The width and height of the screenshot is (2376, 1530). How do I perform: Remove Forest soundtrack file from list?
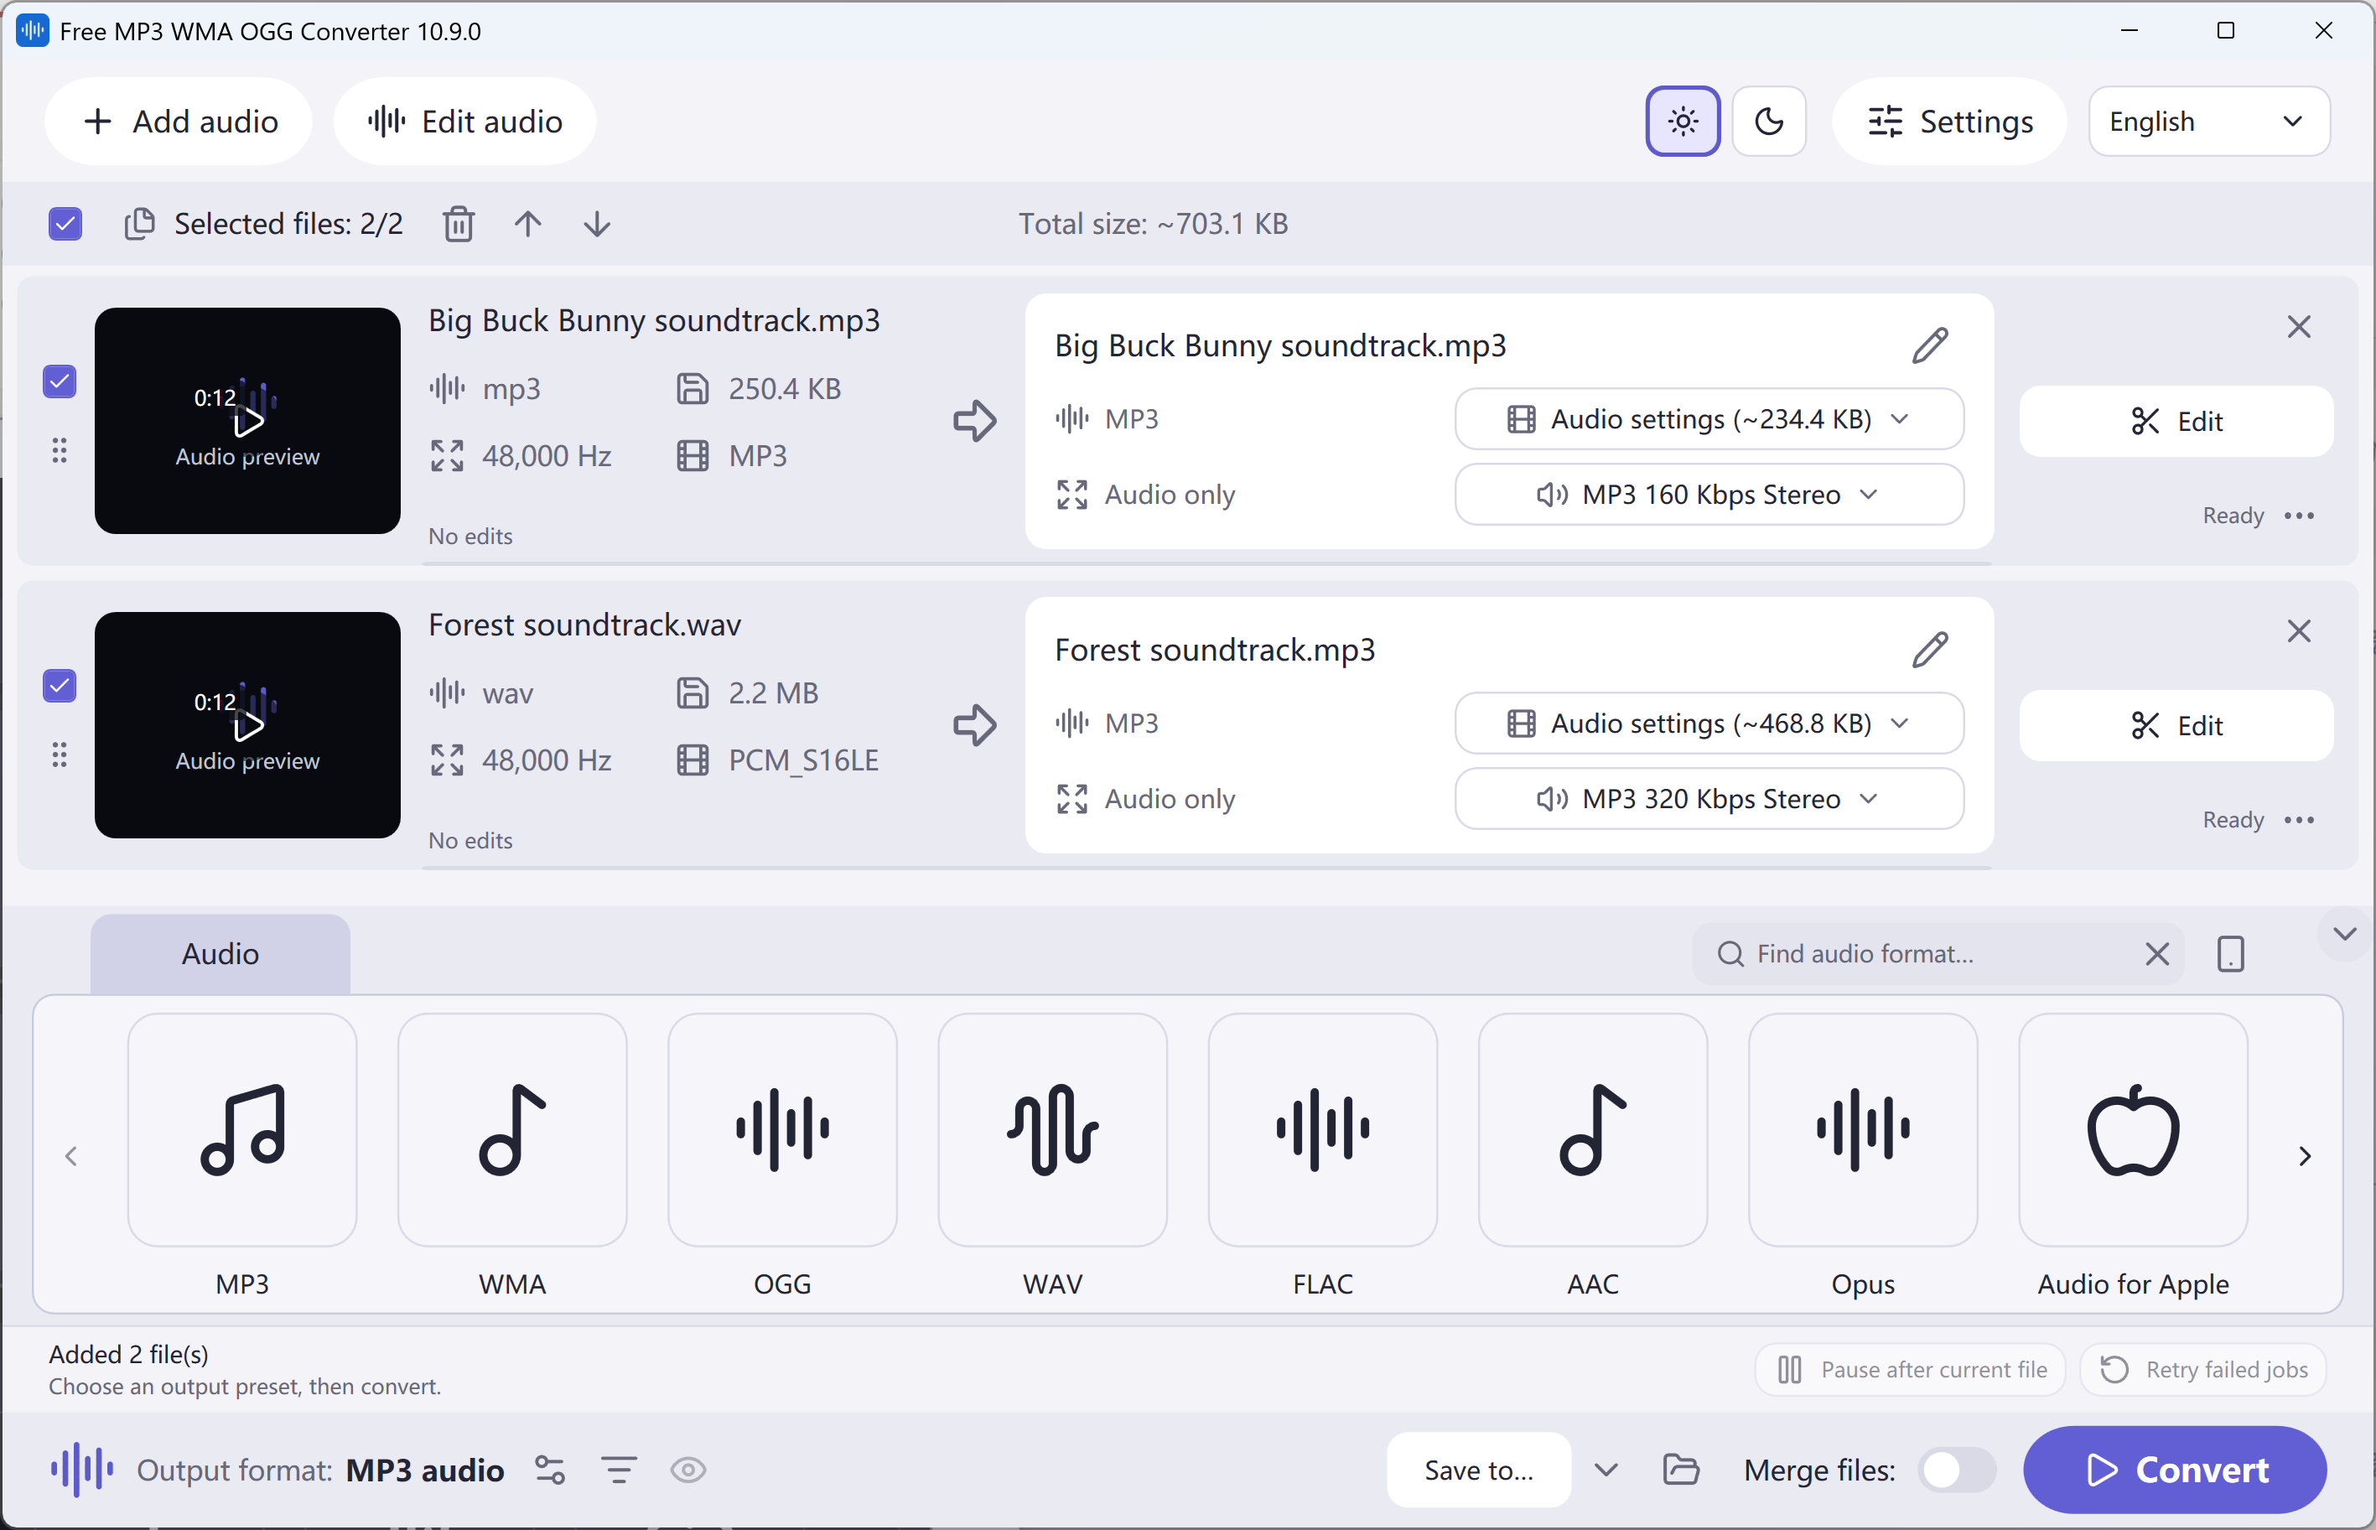pyautogui.click(x=2299, y=631)
